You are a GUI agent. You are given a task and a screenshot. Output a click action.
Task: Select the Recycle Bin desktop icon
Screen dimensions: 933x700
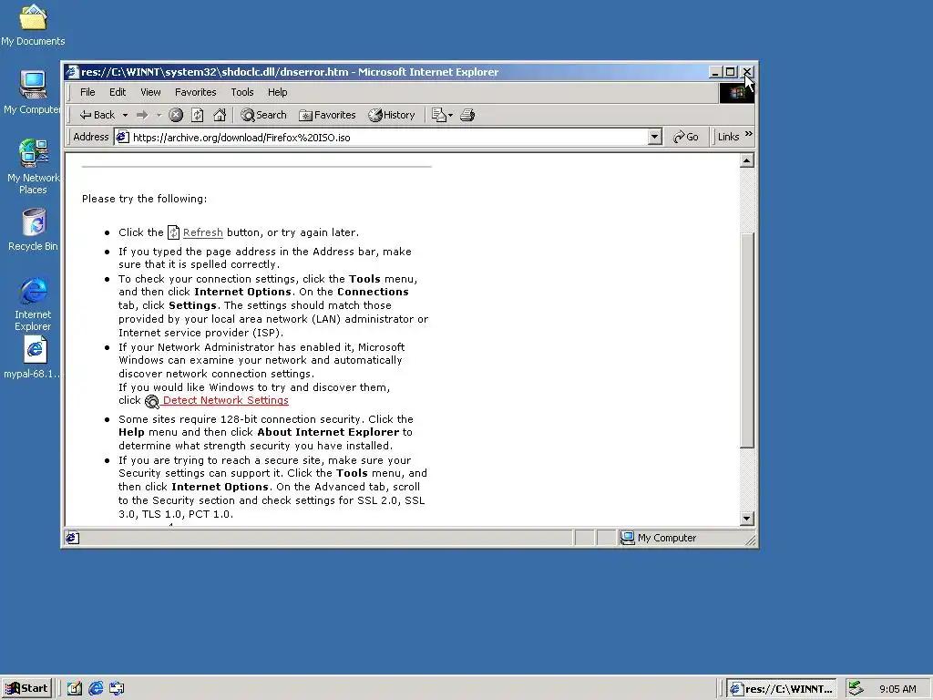[x=34, y=230]
